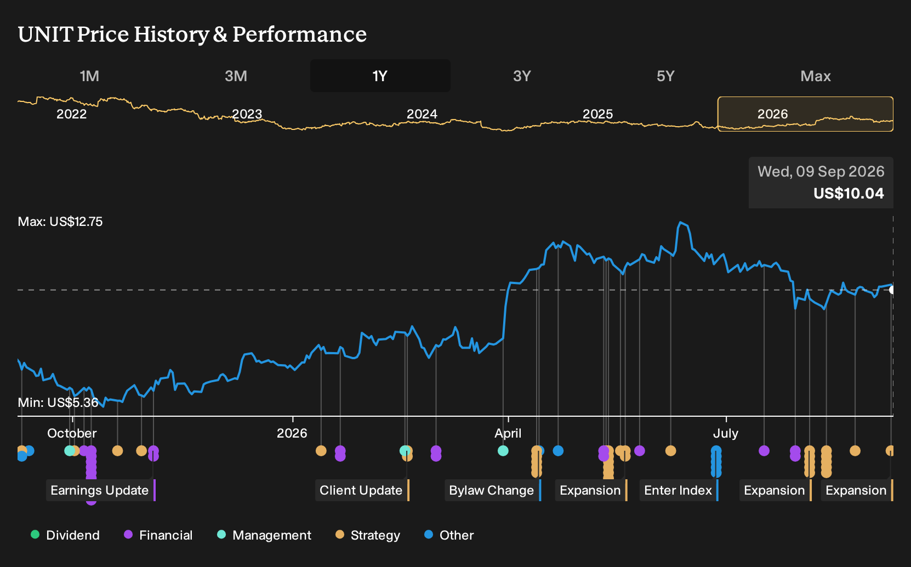Click the October axis label
This screenshot has width=911, height=567.
point(72,433)
